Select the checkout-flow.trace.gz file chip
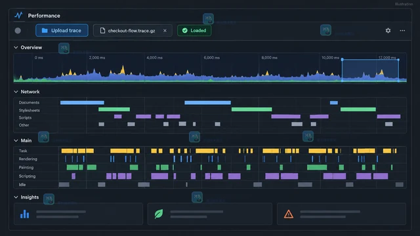The image size is (420, 236). tap(133, 31)
